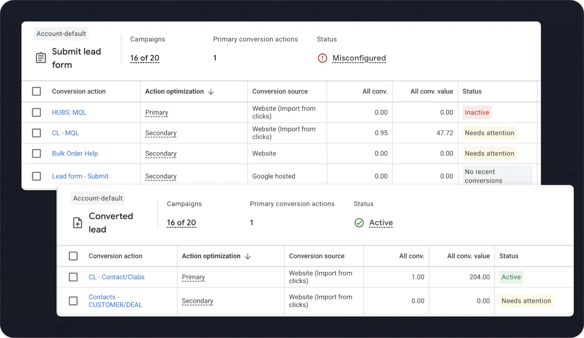The image size is (584, 338).
Task: Click the red Misconfigured warning icon
Action: [x=322, y=58]
